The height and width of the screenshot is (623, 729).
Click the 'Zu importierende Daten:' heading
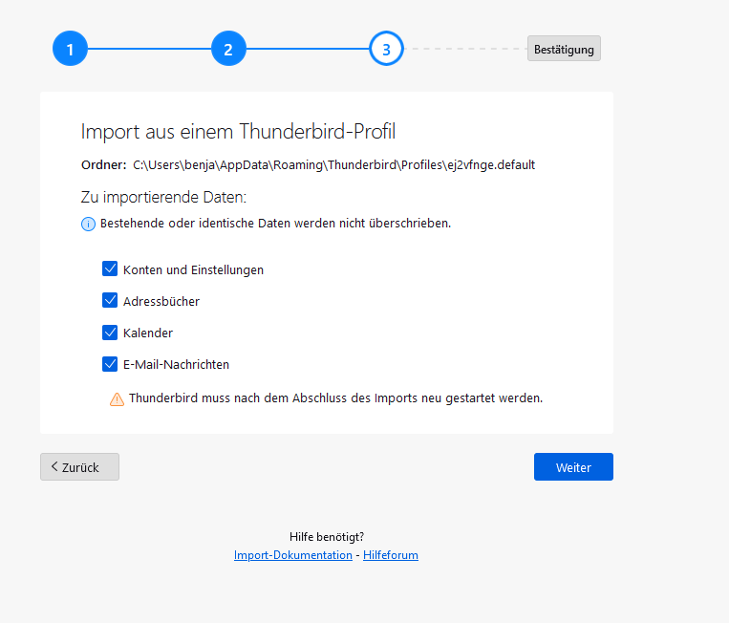[163, 197]
